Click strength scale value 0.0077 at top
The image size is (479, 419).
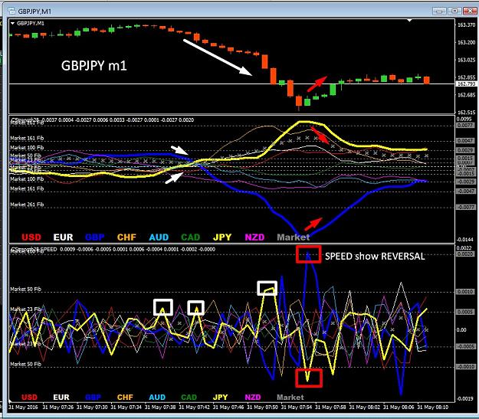[x=465, y=126]
